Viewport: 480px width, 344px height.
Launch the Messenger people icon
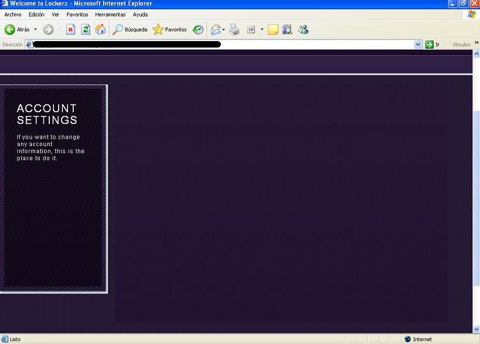pos(303,29)
